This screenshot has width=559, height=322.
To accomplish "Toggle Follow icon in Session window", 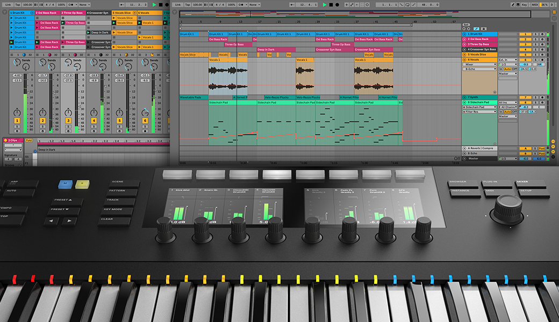I will 123,5.
